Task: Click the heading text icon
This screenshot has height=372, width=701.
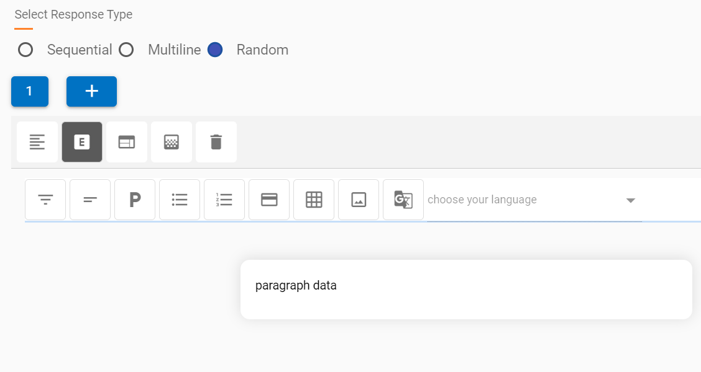Action: [x=45, y=200]
